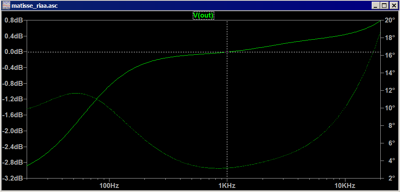Image resolution: width=400 pixels, height=192 pixels.
Task: Click the 2° label on phase axis
Action: pos(389,179)
